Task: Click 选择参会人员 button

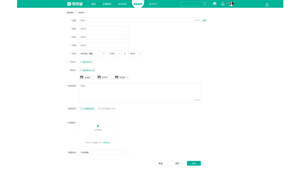Action: click(x=87, y=70)
